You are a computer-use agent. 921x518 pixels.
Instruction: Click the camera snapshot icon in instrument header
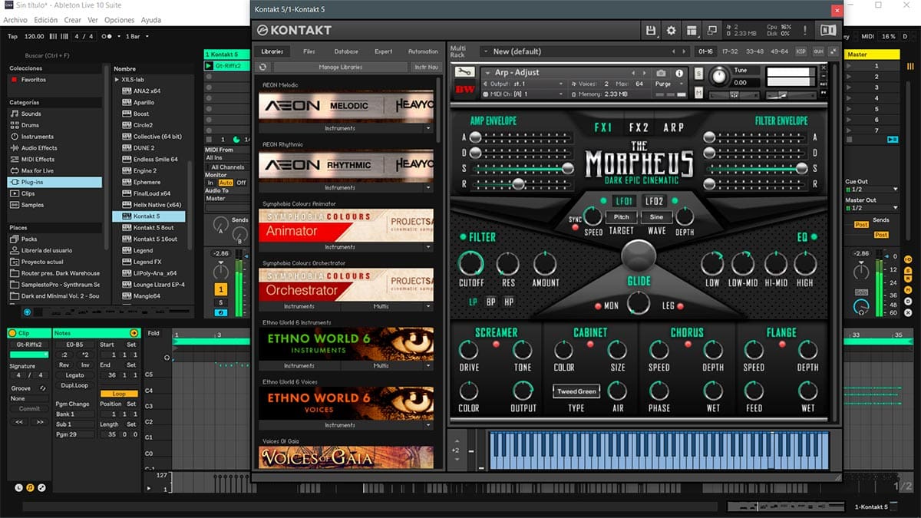[x=661, y=73]
